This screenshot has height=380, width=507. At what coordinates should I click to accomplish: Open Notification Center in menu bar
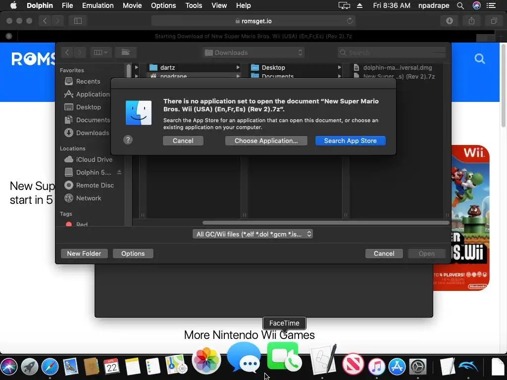coord(491,5)
